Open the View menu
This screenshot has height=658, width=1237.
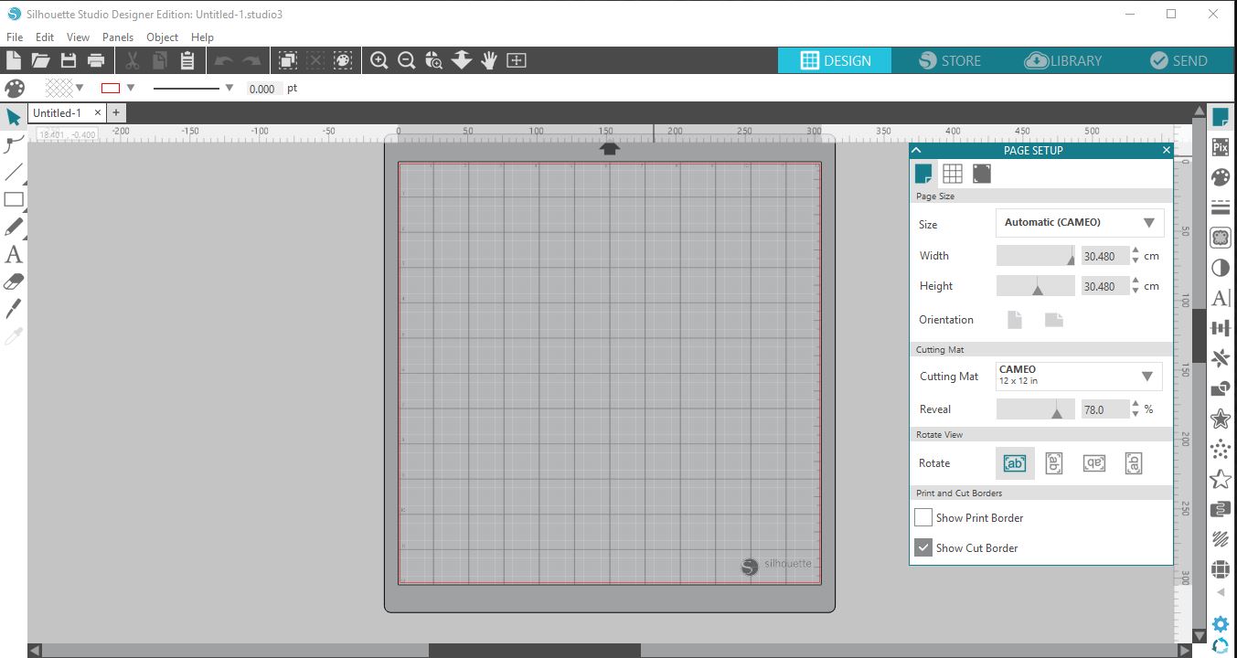tap(79, 37)
